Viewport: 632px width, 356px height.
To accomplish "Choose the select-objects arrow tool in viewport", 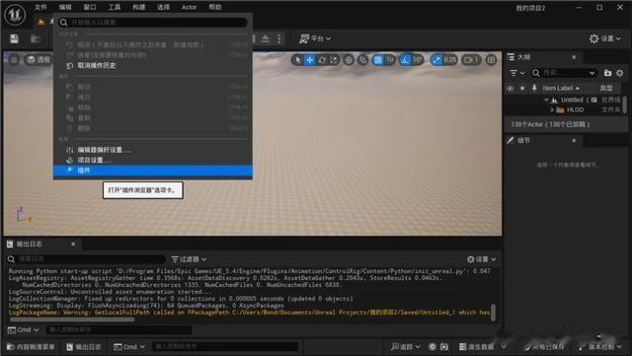I will pos(297,60).
